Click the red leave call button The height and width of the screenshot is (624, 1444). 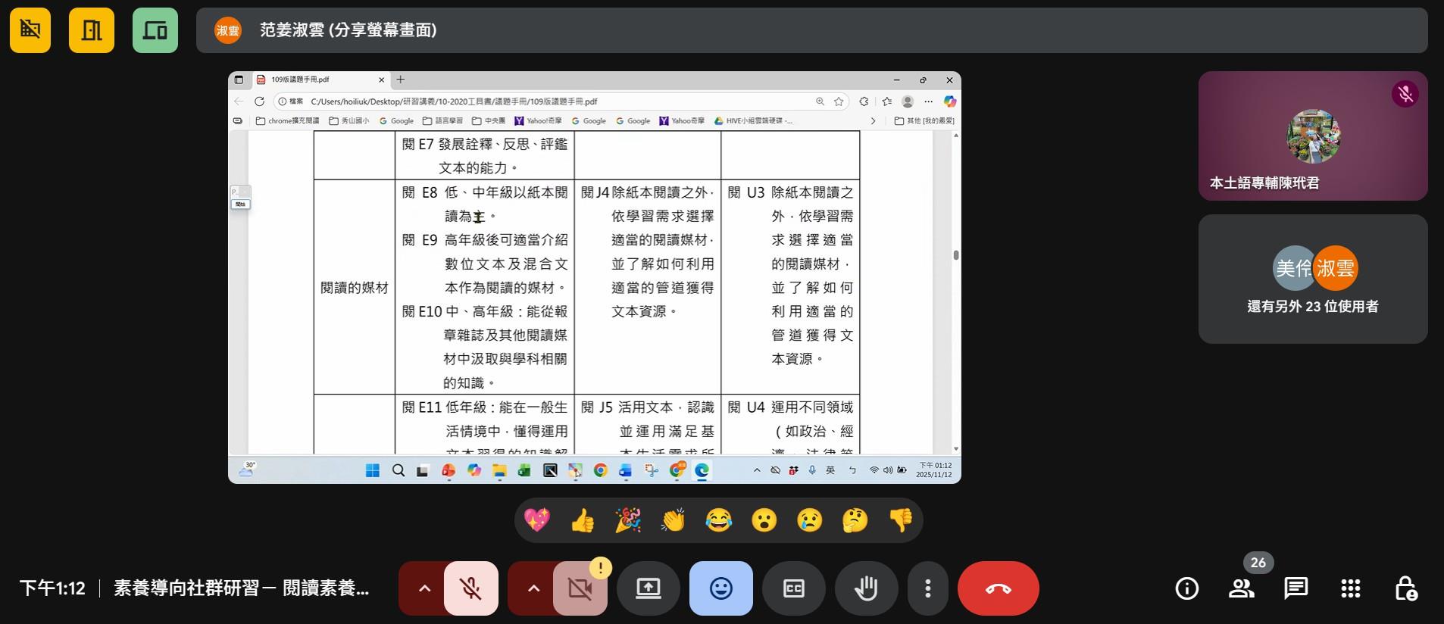click(x=998, y=588)
